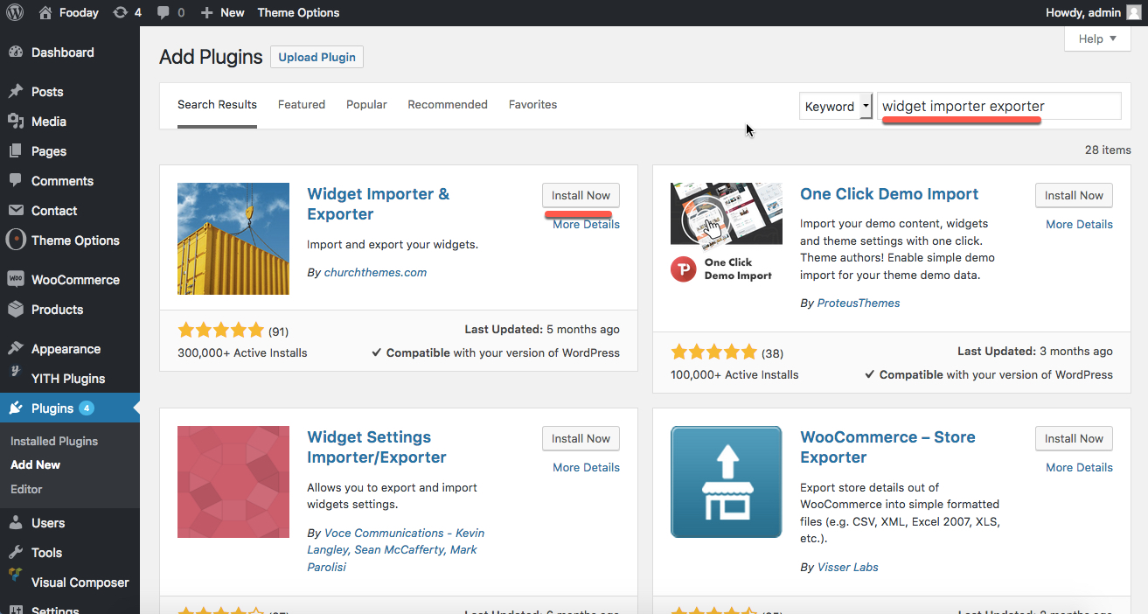This screenshot has width=1148, height=614.
Task: Open the comments bubble icon in admin bar
Action: click(x=163, y=12)
